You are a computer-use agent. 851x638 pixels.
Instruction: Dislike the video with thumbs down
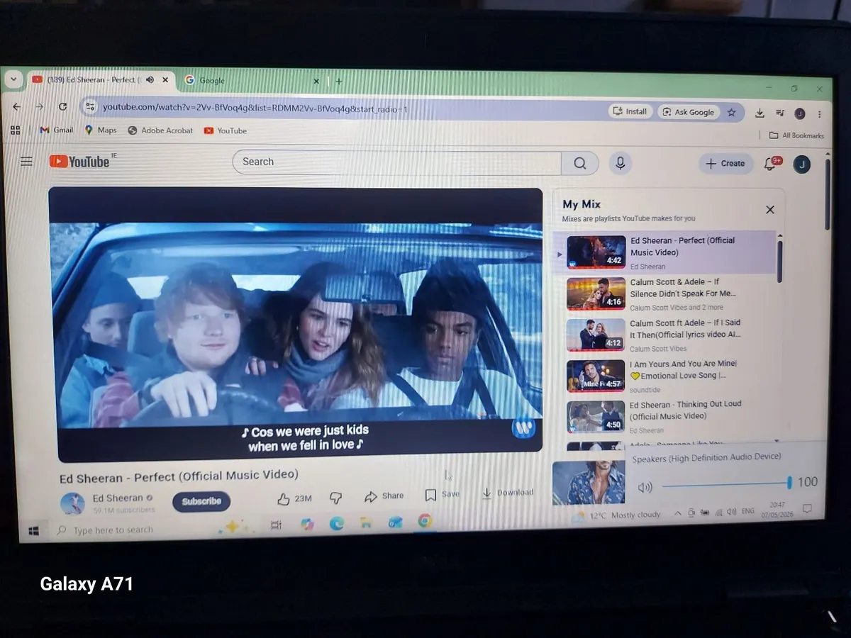tap(336, 498)
